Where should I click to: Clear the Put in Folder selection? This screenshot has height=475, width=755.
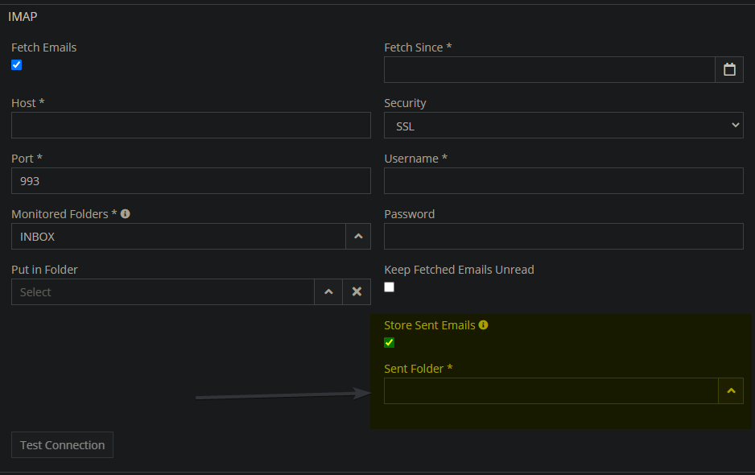coord(357,292)
